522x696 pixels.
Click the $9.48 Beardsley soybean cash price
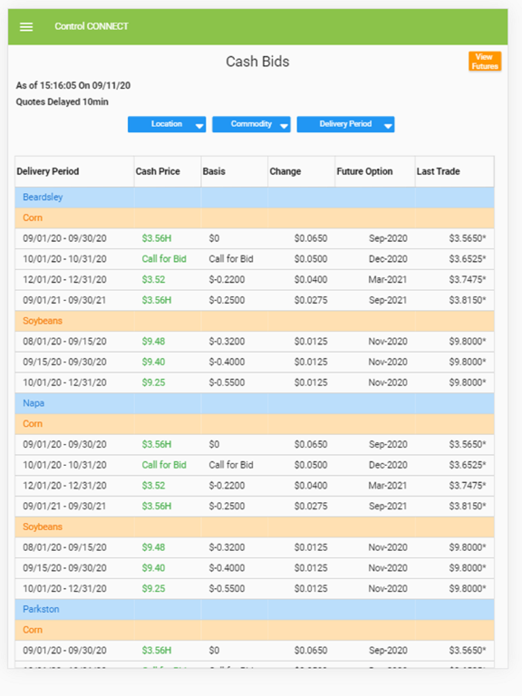[x=153, y=342]
